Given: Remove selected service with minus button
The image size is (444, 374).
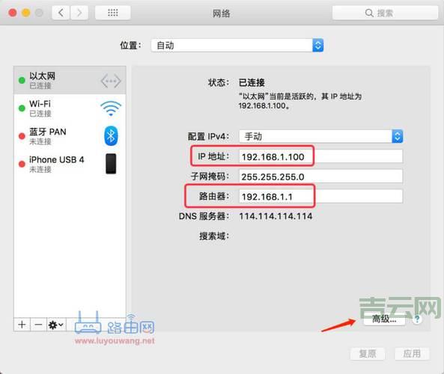Looking at the screenshot, I should click(38, 324).
